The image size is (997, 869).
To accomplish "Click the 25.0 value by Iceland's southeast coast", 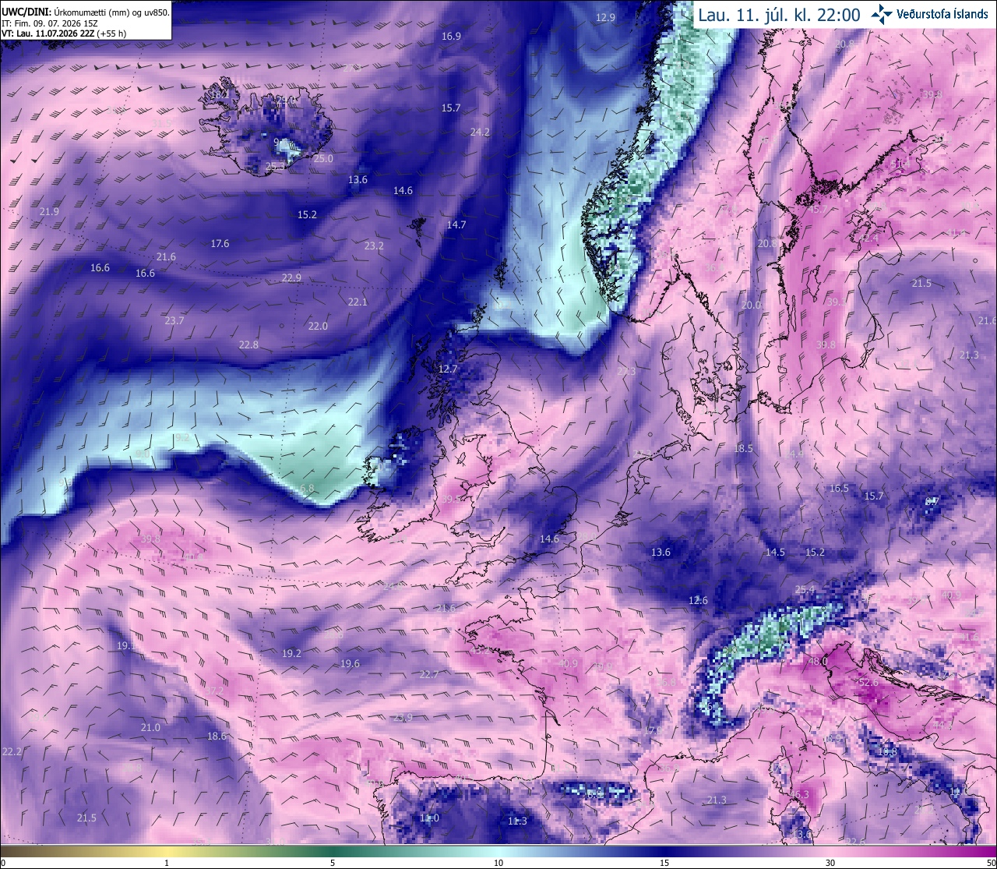I will point(323,158).
